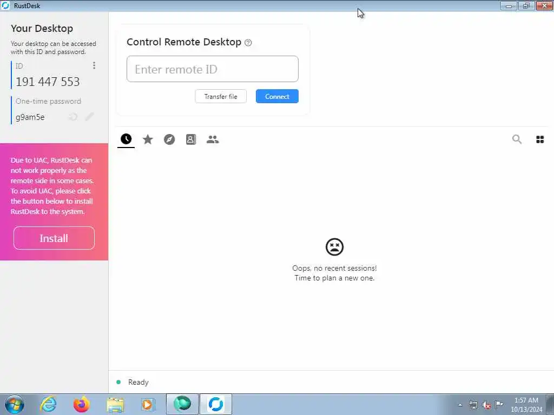
Task: Open Windows Media Player from taskbar
Action: click(x=148, y=404)
